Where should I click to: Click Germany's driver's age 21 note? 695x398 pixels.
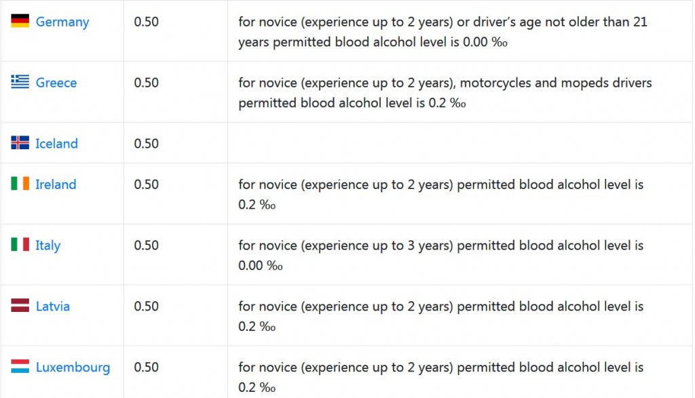[x=443, y=31]
